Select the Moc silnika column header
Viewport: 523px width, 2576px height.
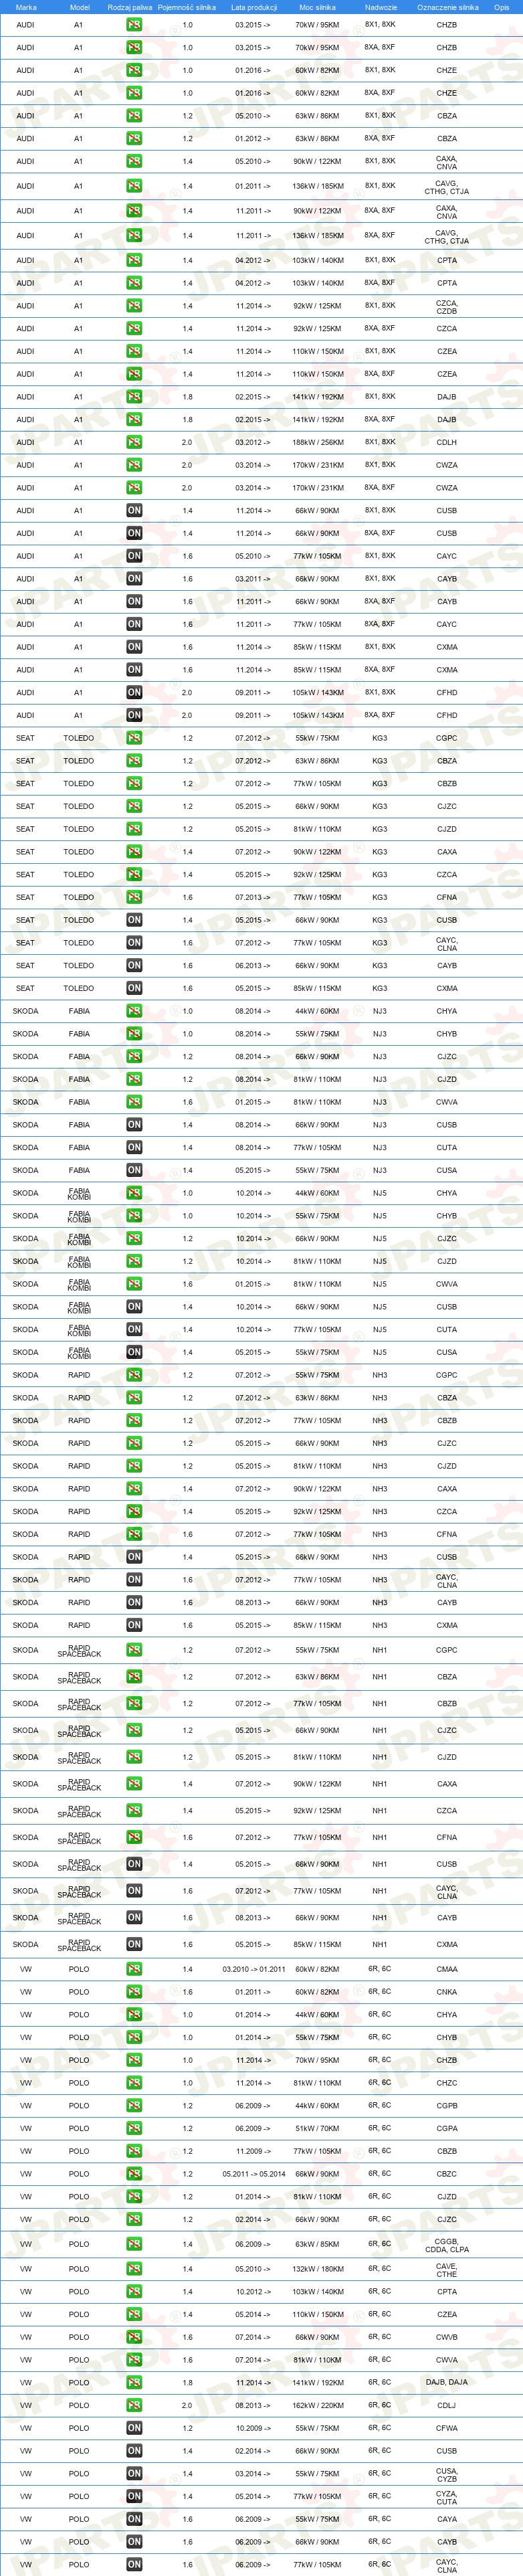(x=317, y=7)
